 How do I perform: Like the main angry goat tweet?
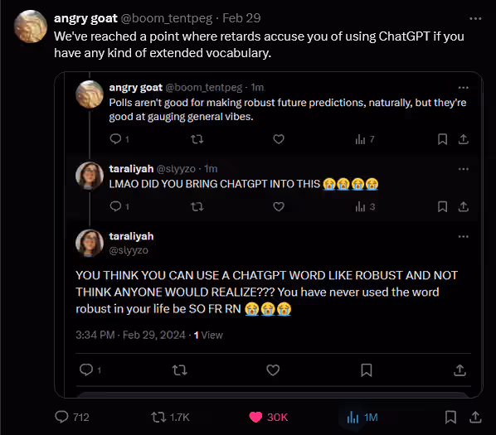point(255,417)
